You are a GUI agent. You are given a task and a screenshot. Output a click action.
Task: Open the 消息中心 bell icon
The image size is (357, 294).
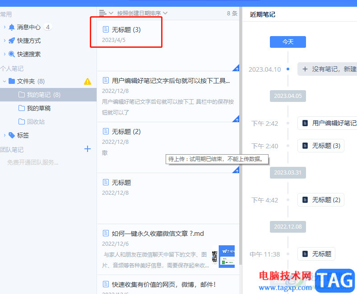pos(12,27)
